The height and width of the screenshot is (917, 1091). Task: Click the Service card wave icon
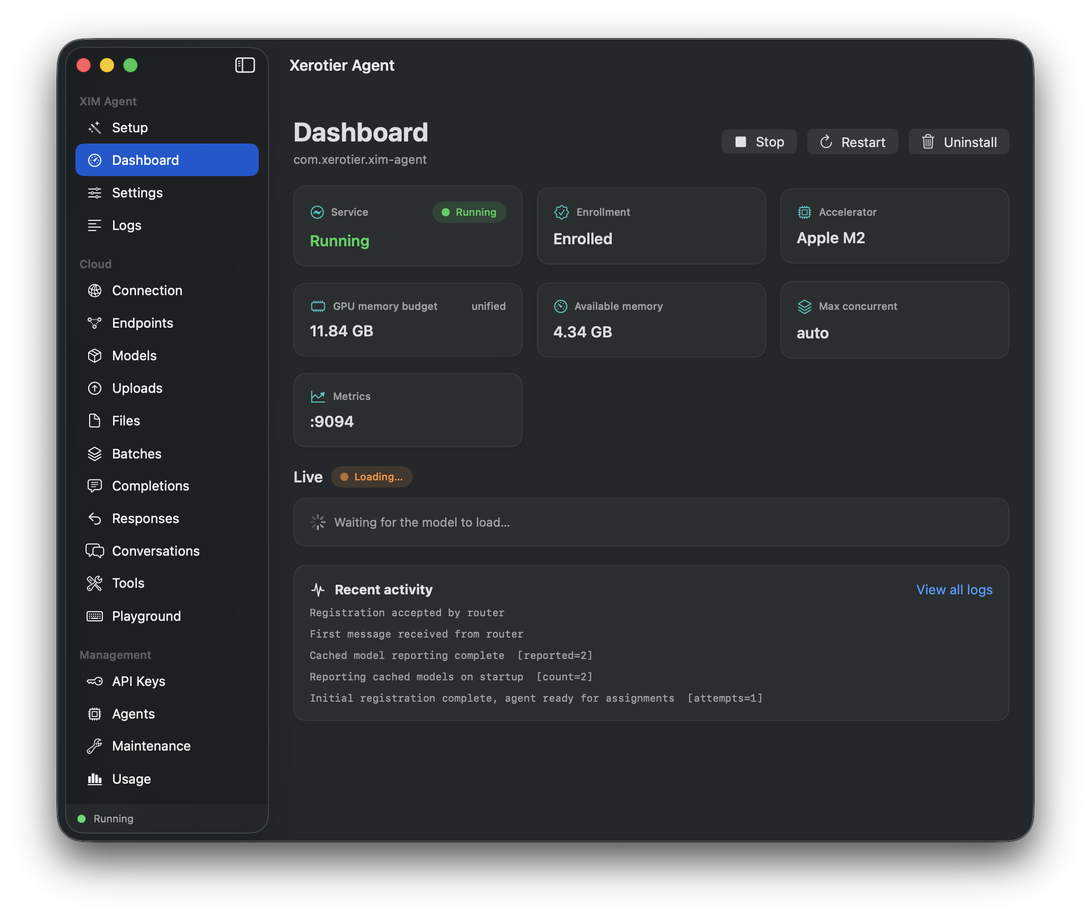pos(317,212)
